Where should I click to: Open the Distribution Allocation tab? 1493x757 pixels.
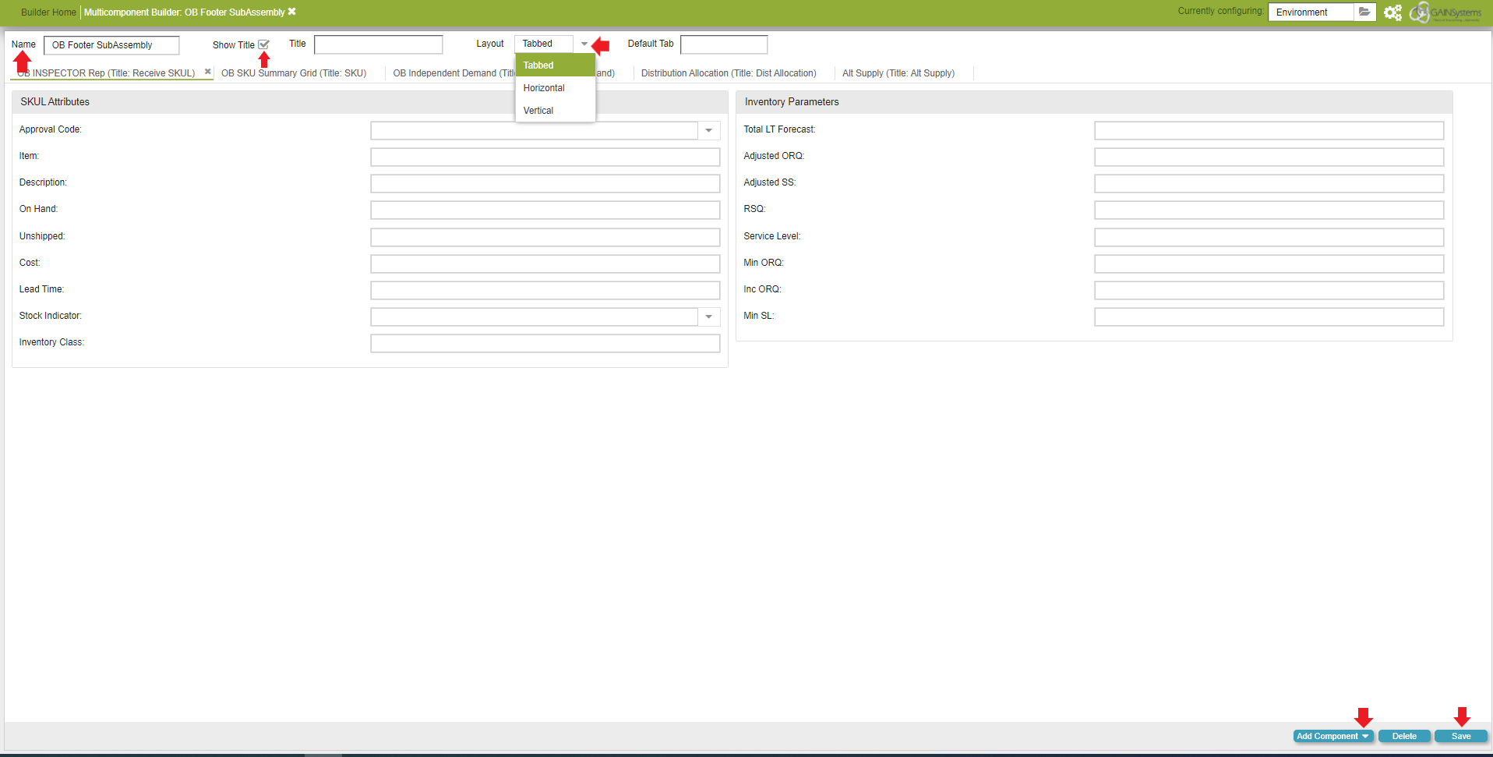point(728,73)
